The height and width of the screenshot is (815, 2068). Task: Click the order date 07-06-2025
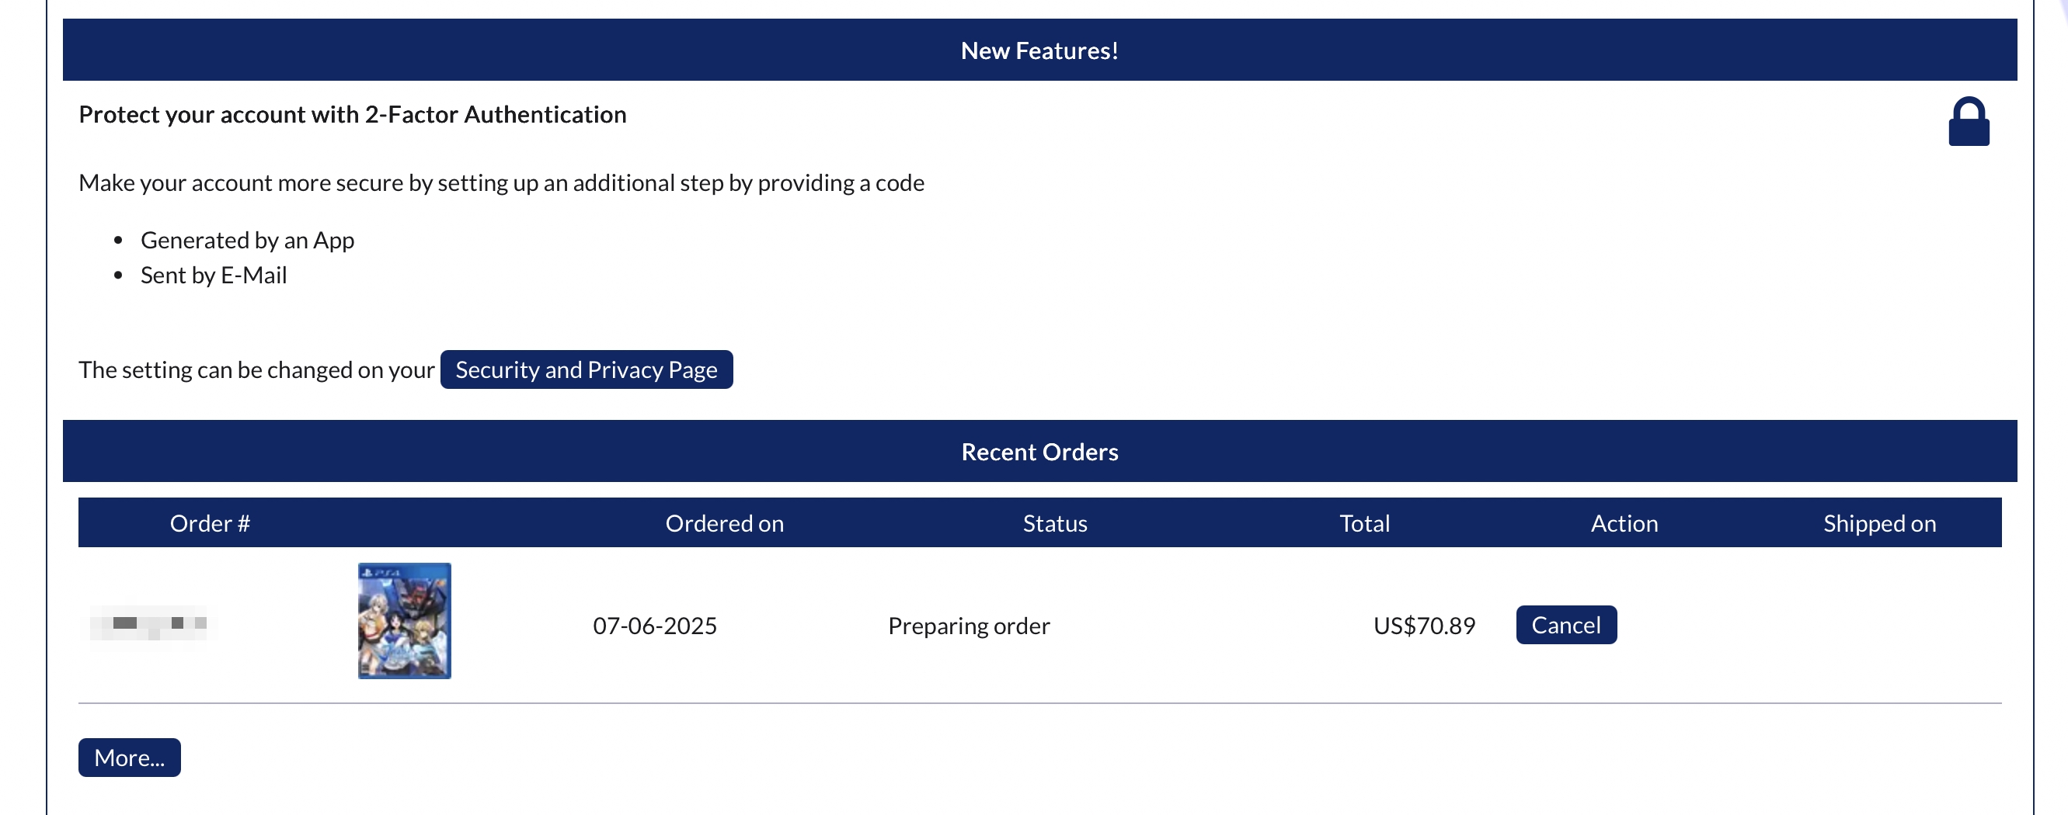pos(654,626)
